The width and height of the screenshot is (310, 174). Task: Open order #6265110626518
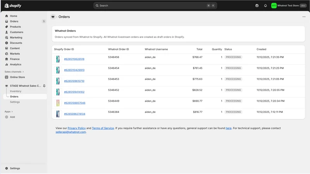[74, 59]
